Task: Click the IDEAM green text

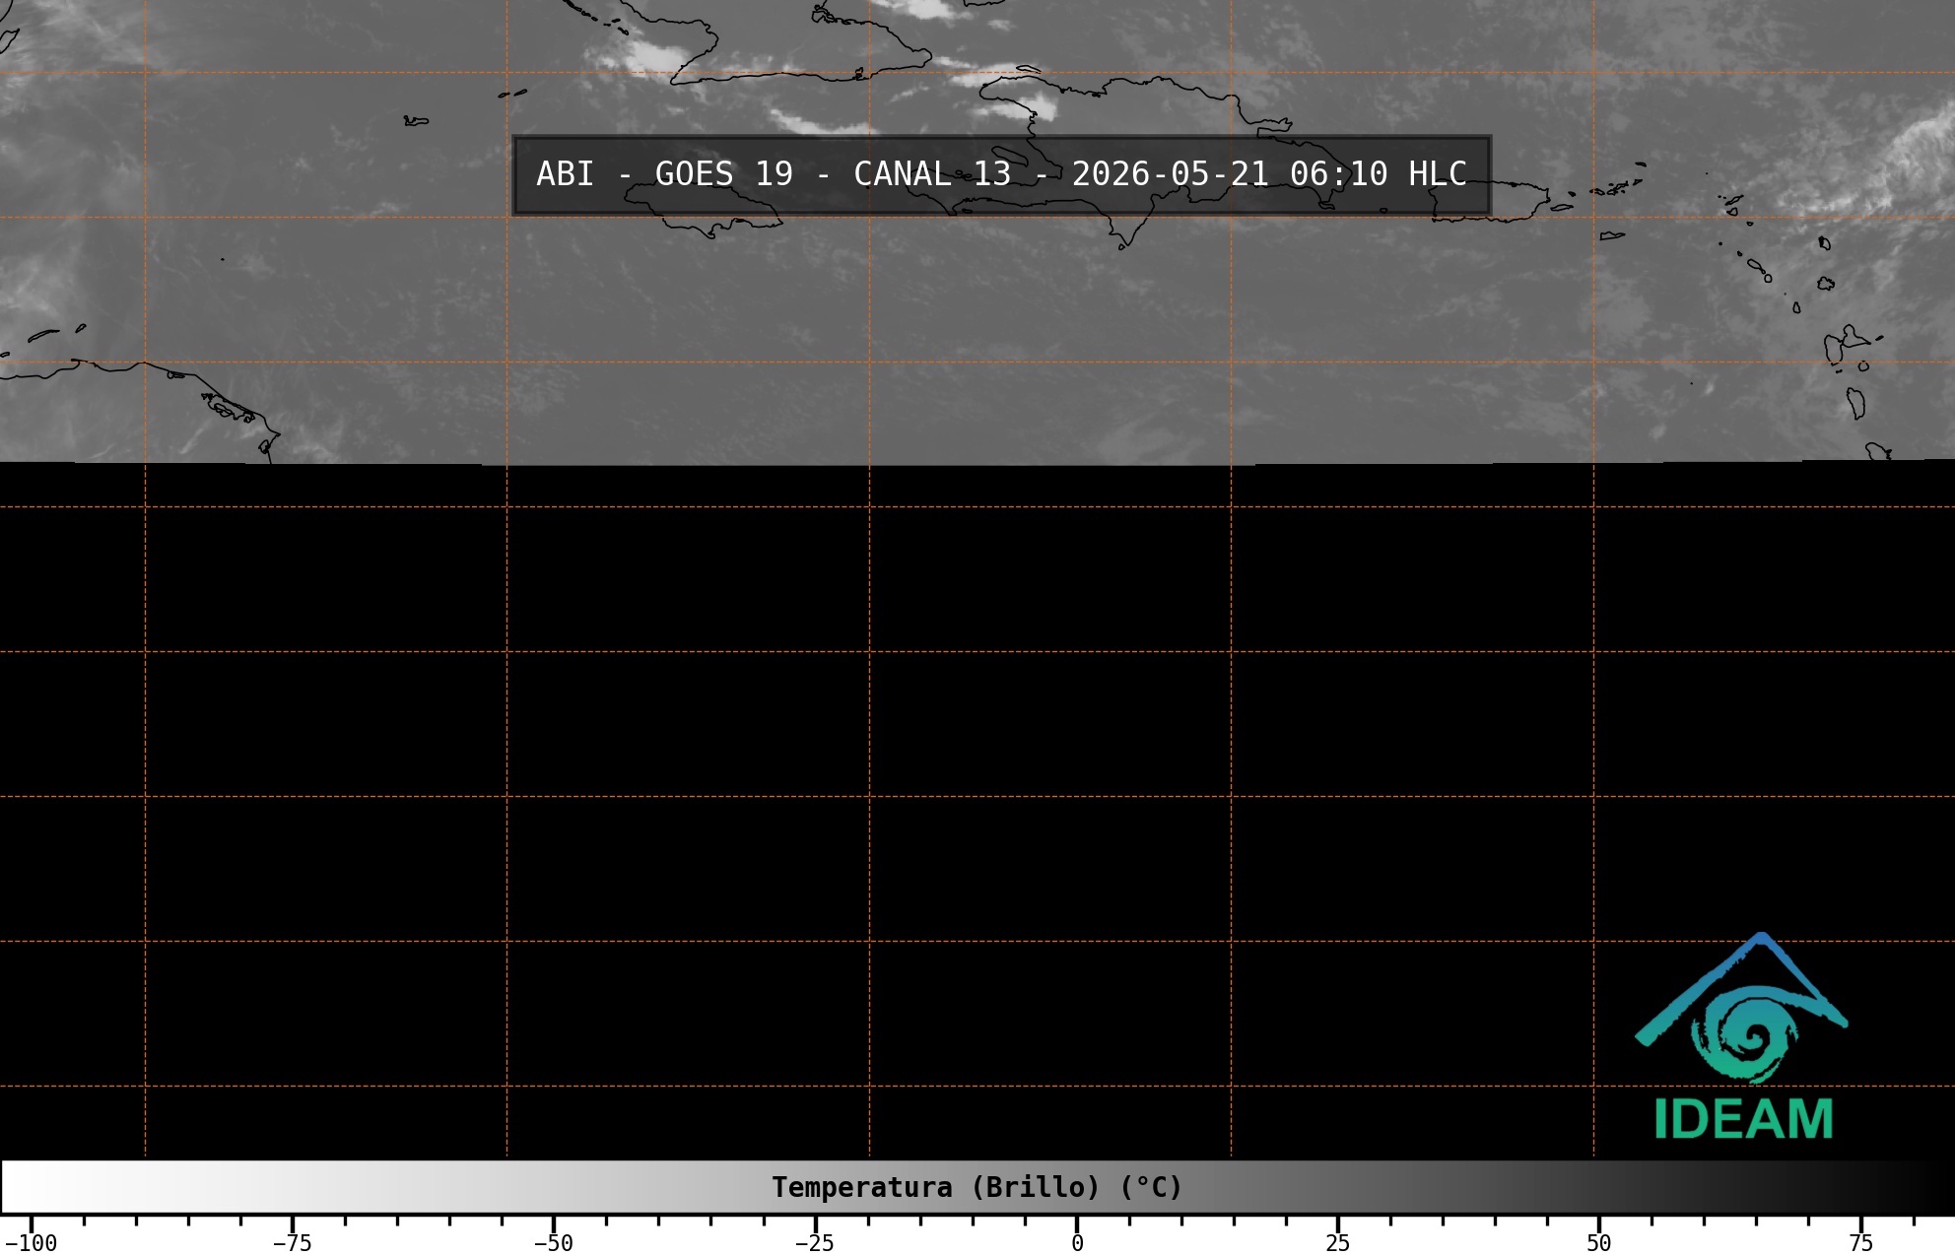Action: (x=1743, y=1119)
